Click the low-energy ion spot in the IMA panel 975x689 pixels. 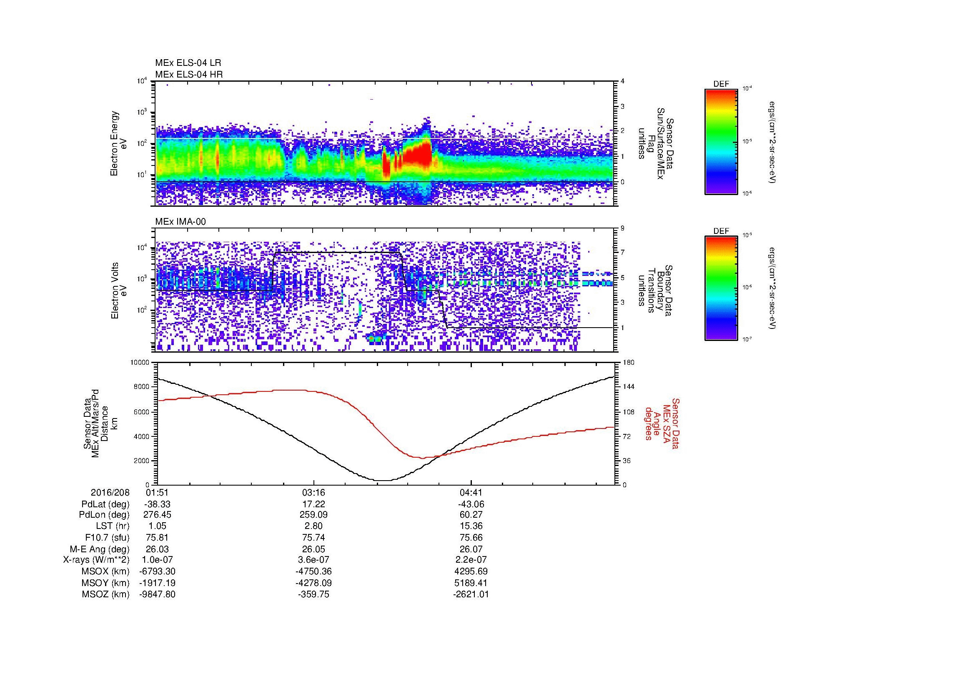pos(377,338)
